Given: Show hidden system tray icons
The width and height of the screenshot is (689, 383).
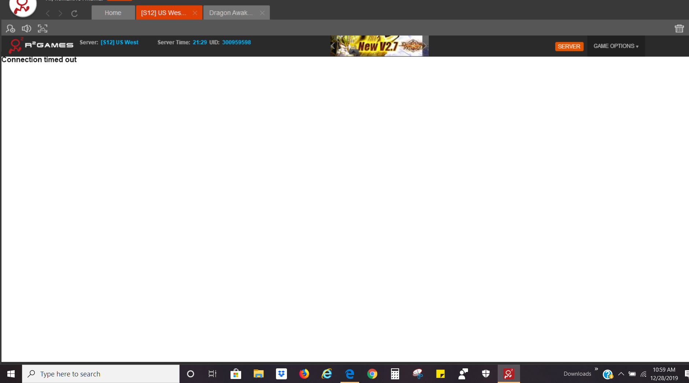Looking at the screenshot, I should click(x=621, y=374).
